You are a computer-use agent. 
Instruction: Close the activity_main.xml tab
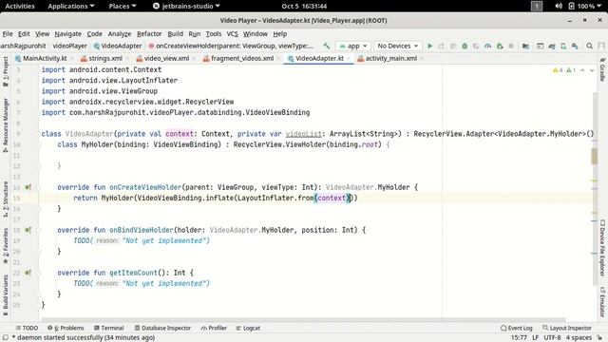point(422,59)
